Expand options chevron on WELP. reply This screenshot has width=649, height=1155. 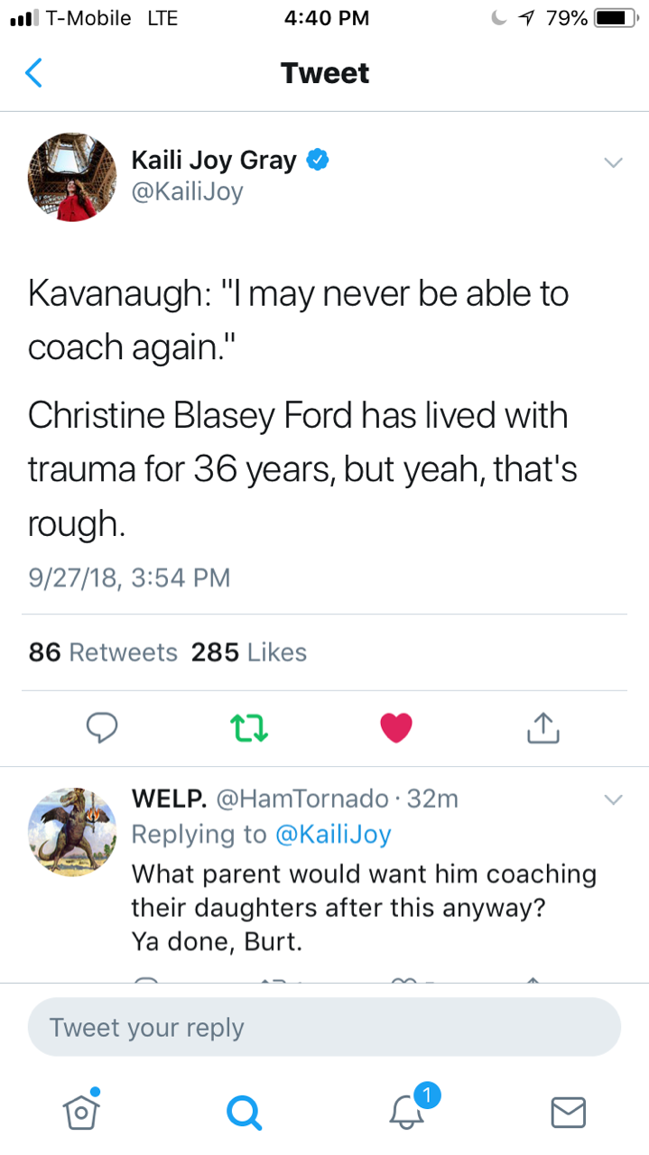(x=613, y=799)
